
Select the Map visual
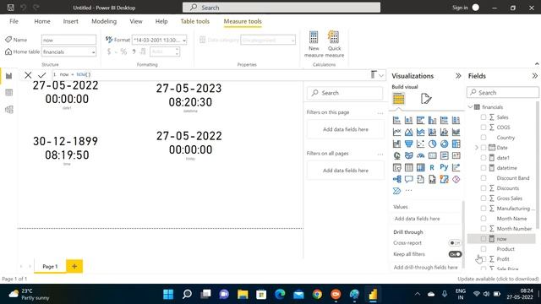396,155
